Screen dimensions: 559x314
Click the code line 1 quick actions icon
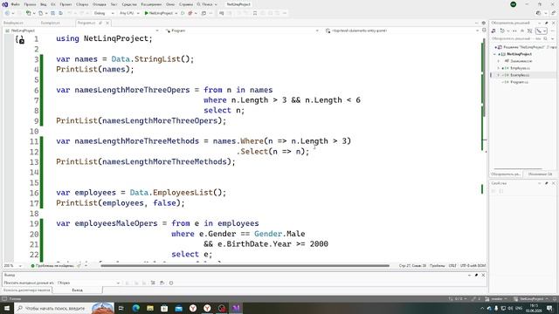pyautogui.click(x=20, y=39)
